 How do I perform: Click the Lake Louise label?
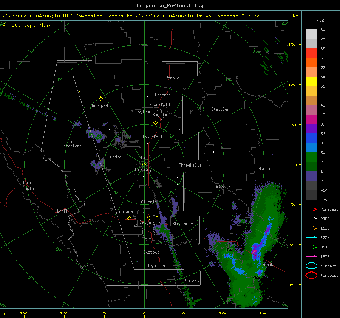pos(29,186)
